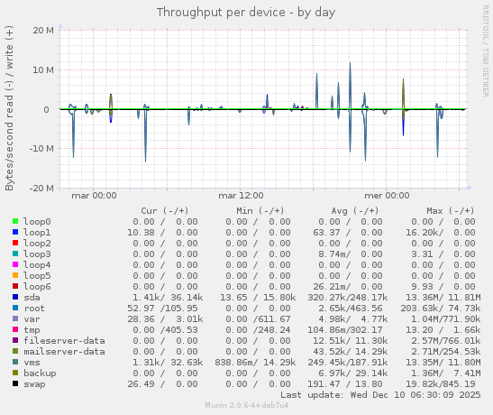Click the 'loop3' legend label
Image resolution: width=493 pixels, height=415 pixels.
coord(37,254)
